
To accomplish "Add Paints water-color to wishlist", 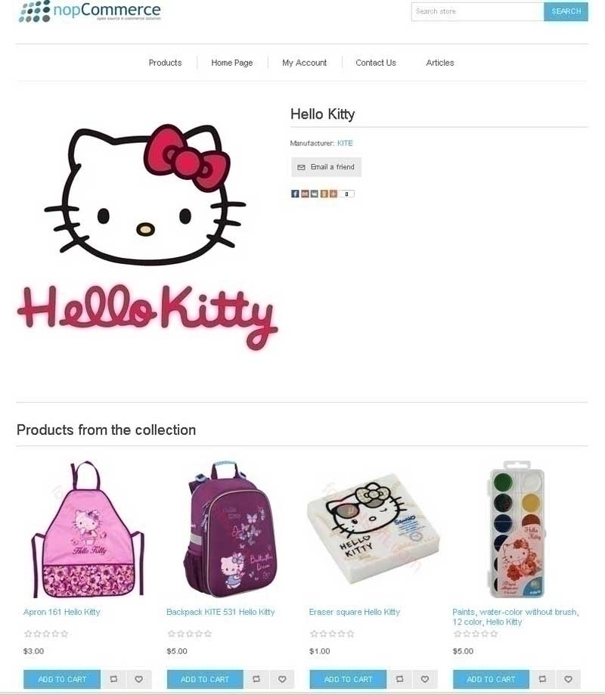I will 568,678.
